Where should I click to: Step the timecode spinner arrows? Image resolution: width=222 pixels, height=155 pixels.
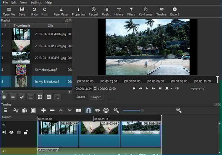click(95, 88)
